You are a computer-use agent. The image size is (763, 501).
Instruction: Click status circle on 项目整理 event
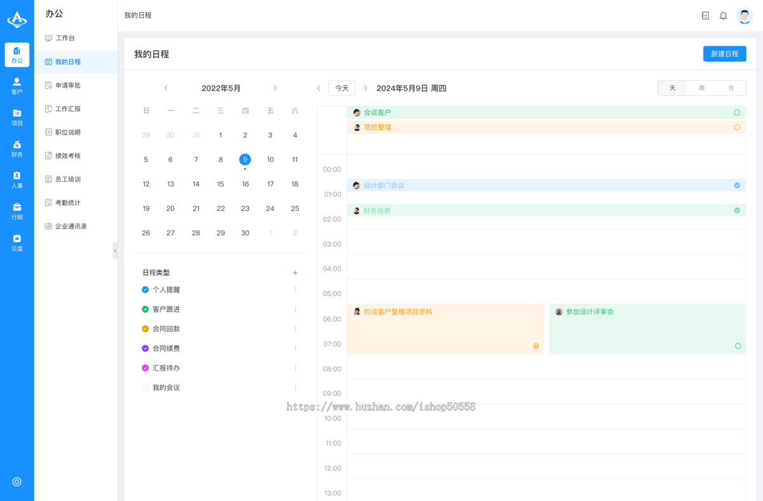point(737,127)
